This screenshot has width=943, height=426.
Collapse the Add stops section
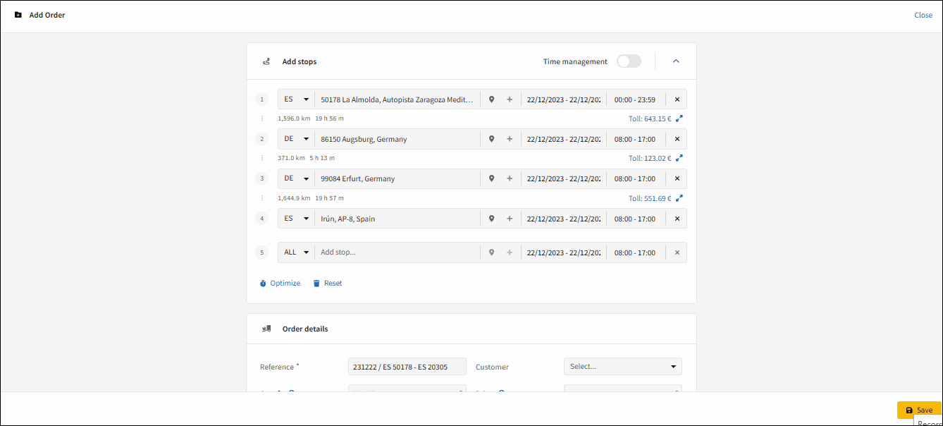[x=676, y=61]
